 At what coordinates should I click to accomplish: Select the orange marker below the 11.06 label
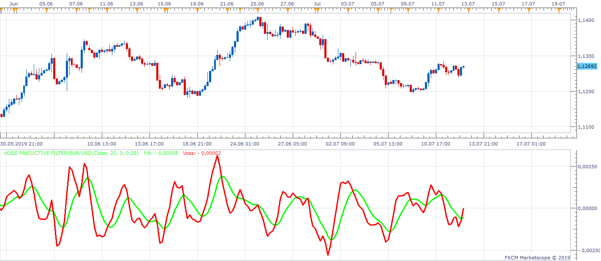[x=106, y=10]
